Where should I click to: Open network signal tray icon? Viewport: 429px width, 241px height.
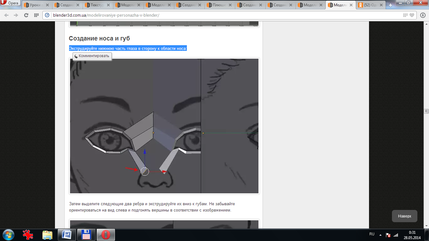396,235
